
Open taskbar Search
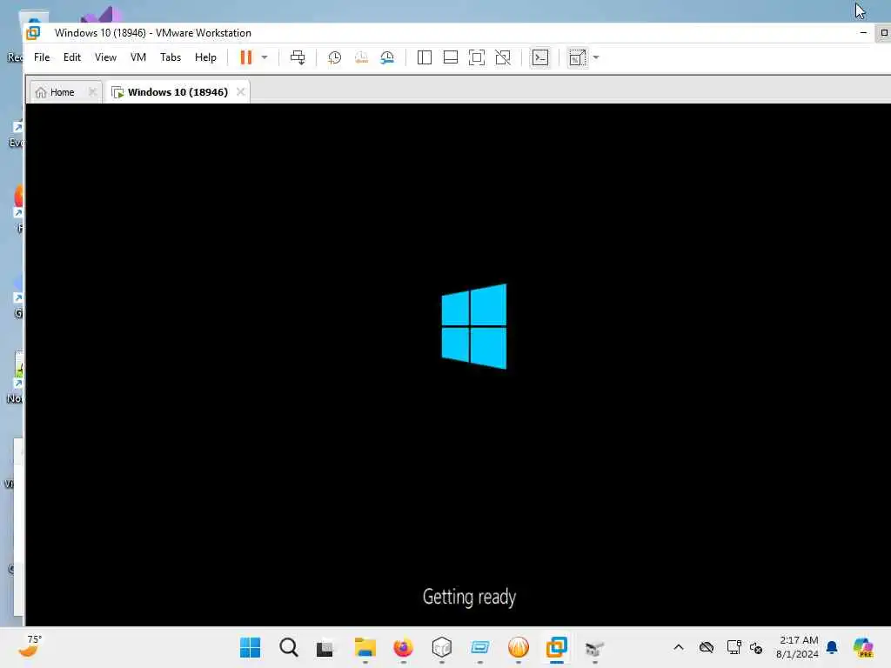tap(289, 647)
